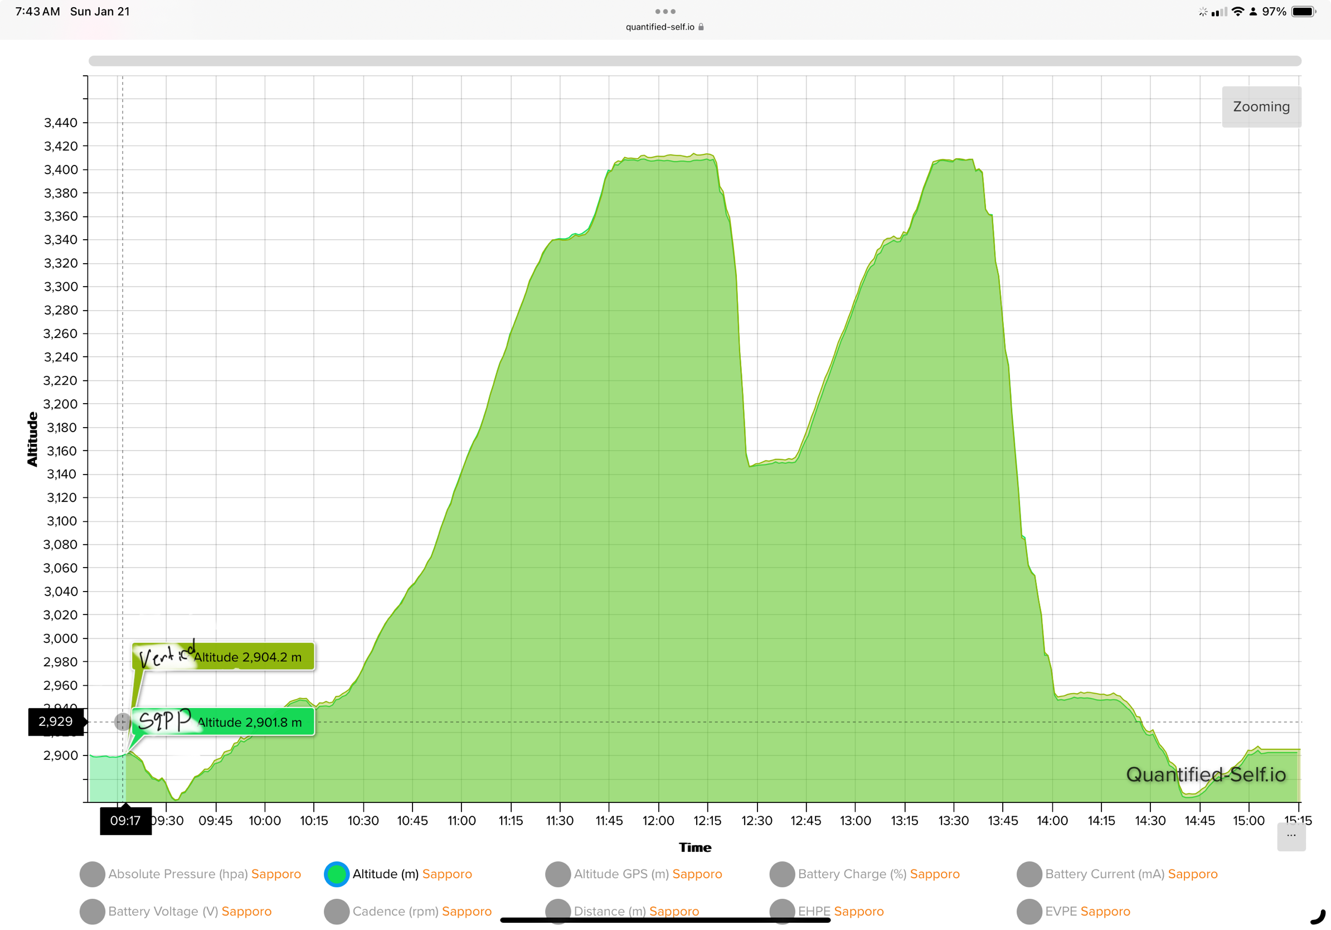Enable Battery Current (mA) series

[1029, 874]
